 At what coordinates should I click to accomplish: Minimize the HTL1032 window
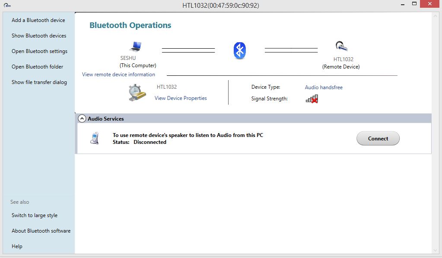coord(403,4)
